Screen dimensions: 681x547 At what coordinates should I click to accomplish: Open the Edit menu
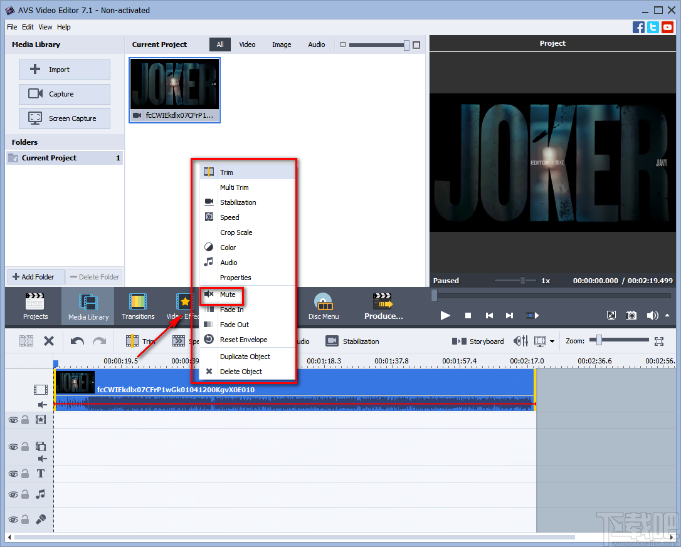tap(28, 27)
